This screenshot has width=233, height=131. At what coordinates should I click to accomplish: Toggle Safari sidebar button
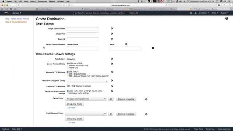pyautogui.click(x=19, y=5)
